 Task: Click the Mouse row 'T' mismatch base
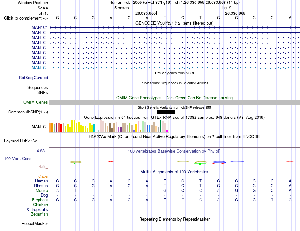click(75, 191)
